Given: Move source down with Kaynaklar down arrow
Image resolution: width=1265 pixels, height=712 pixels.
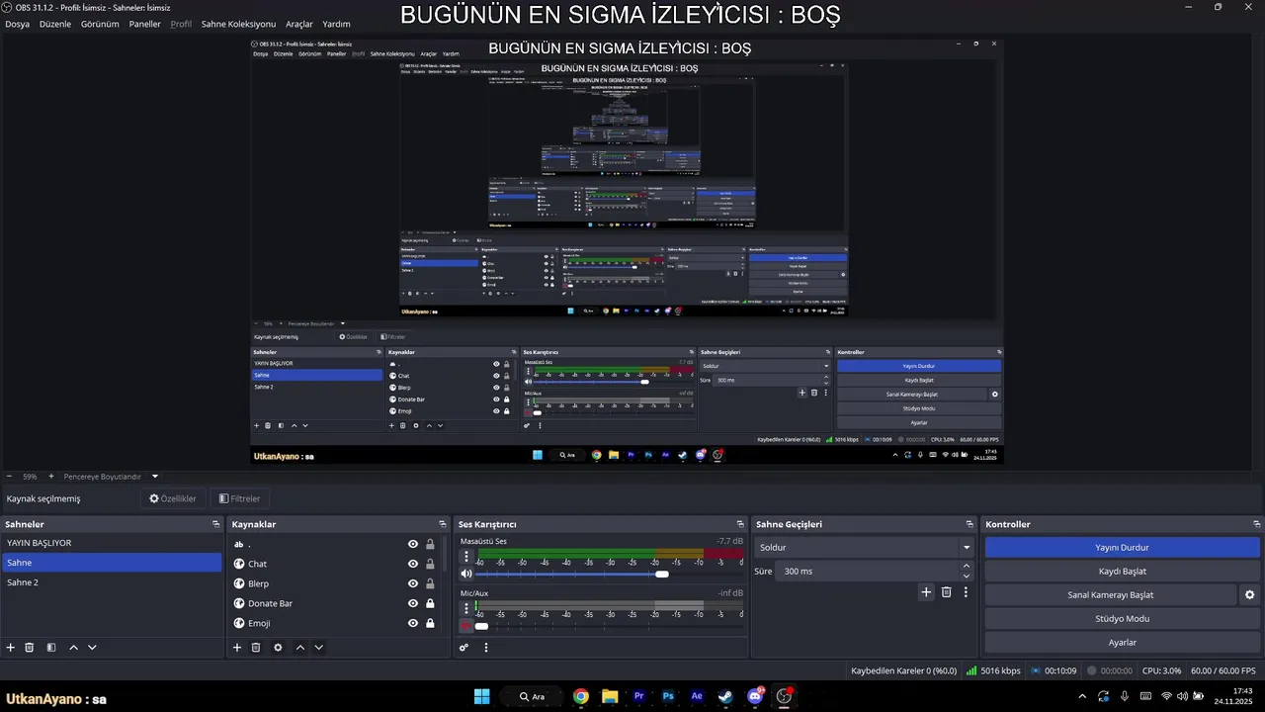Looking at the screenshot, I should coord(318,648).
